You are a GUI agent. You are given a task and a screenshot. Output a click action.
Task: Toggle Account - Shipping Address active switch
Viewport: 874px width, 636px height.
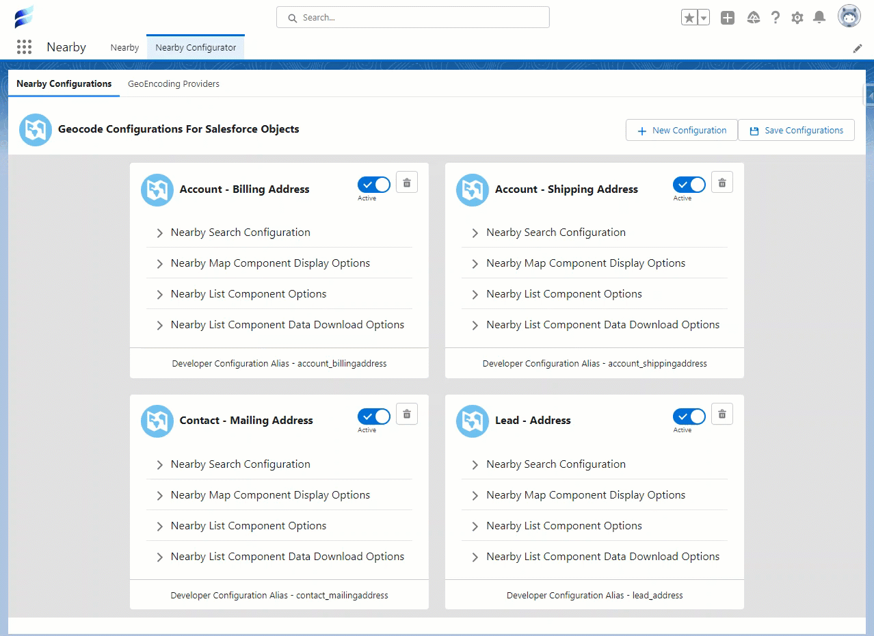click(689, 185)
